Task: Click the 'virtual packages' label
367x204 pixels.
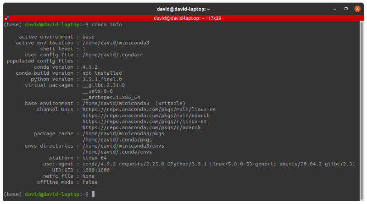Action: 49,85
